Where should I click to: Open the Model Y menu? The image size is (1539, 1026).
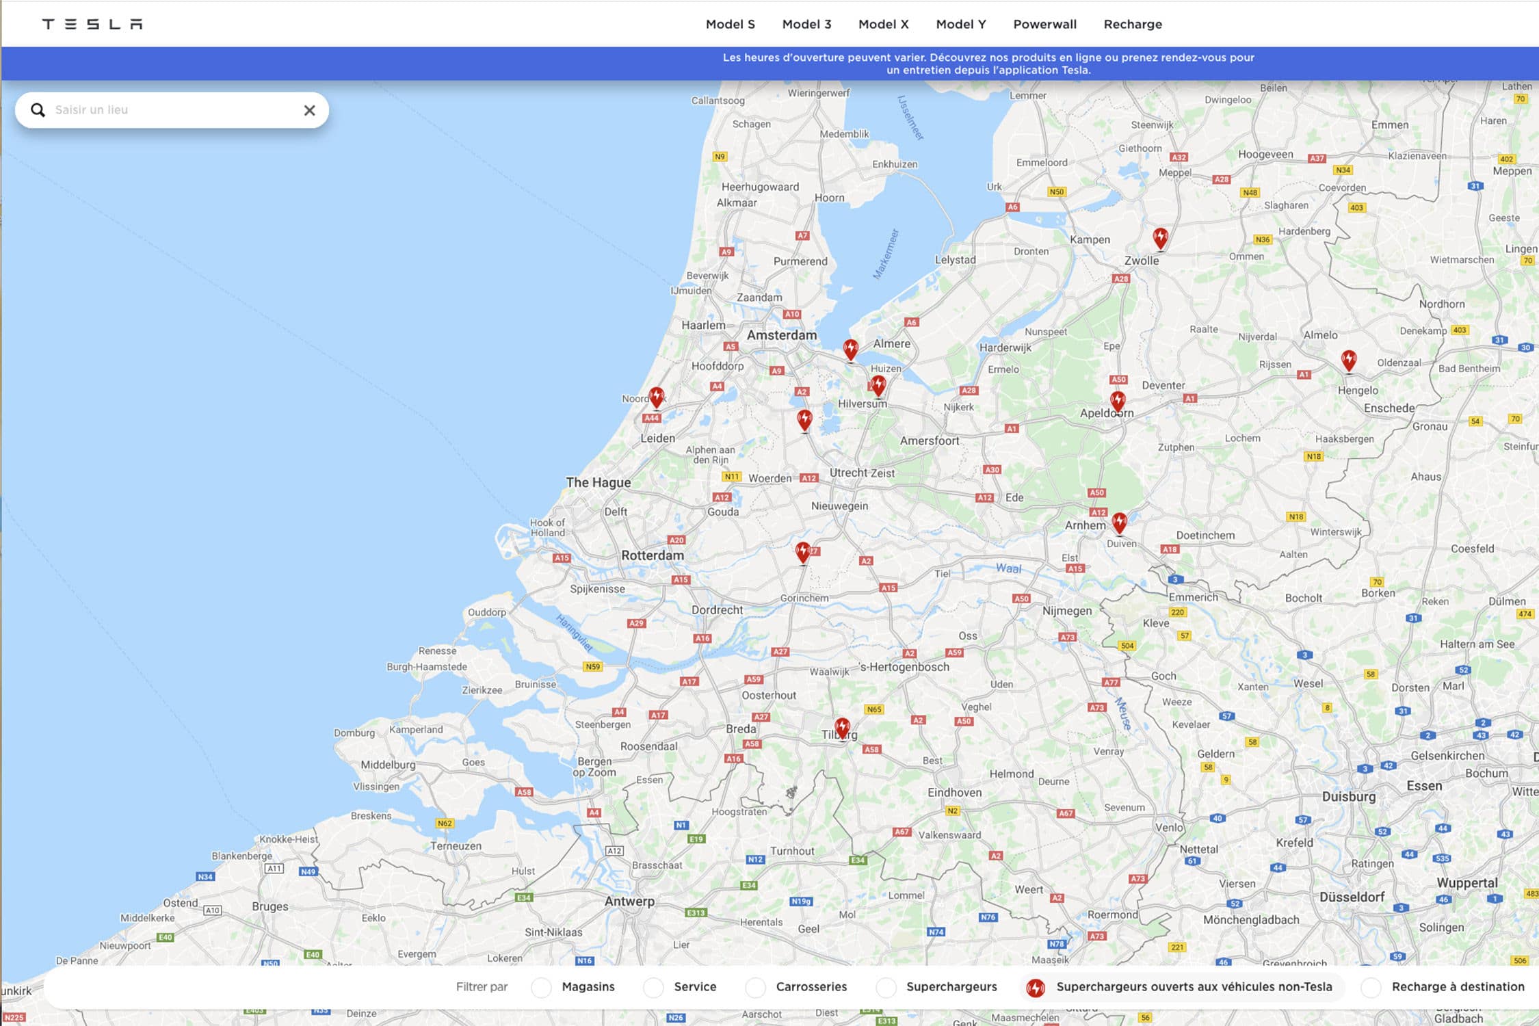pos(960,24)
